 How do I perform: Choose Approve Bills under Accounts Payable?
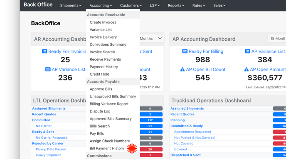[101, 89]
